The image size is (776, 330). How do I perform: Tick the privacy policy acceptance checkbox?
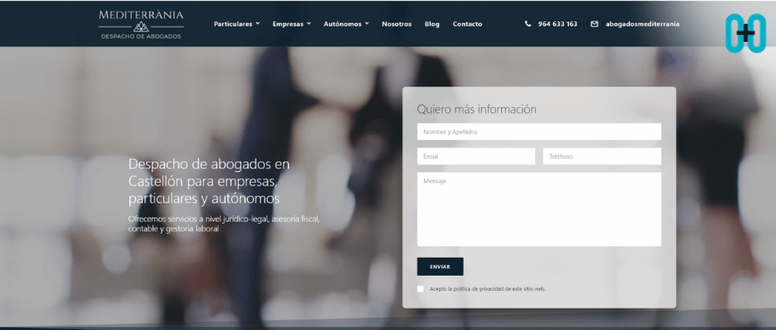pyautogui.click(x=421, y=289)
